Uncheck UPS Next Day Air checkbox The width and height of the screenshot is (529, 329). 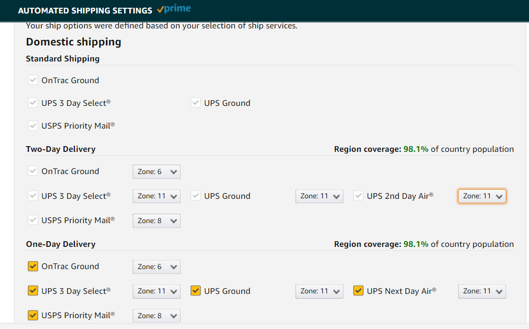[359, 291]
